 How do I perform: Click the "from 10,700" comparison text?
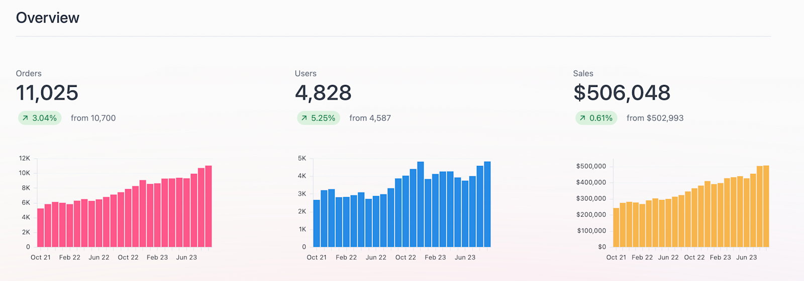coord(93,118)
